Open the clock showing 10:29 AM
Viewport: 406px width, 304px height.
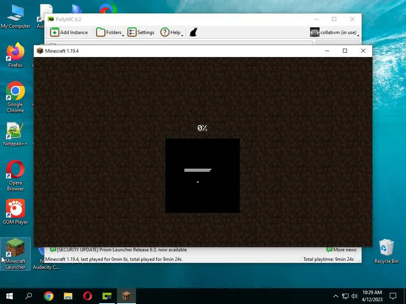[372, 296]
